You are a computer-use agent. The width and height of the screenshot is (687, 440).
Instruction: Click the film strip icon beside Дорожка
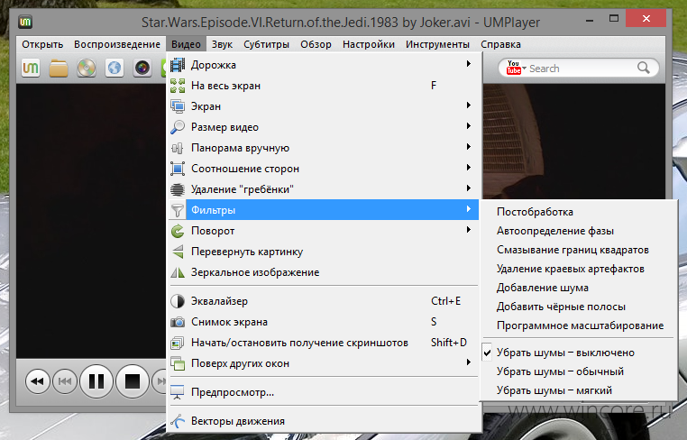pos(178,64)
